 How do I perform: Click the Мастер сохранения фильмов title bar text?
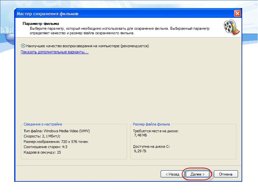click(x=47, y=14)
